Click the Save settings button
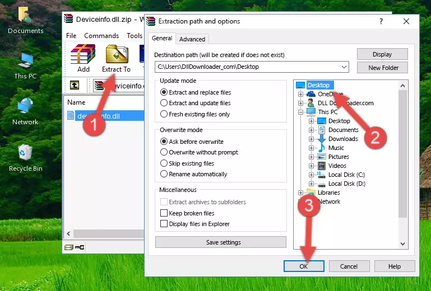The height and width of the screenshot is (291, 431). pos(221,242)
